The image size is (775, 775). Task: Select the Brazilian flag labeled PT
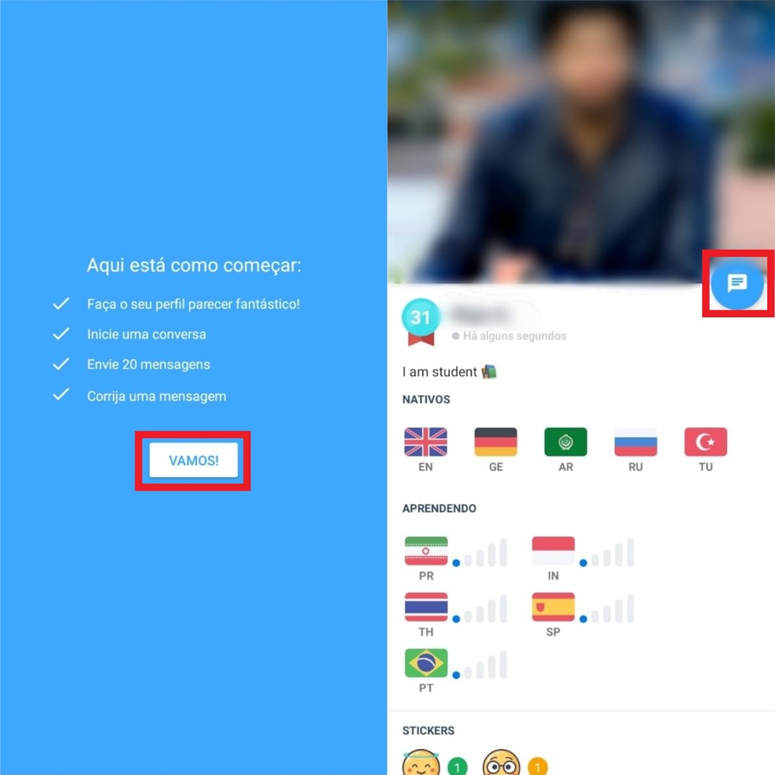(x=426, y=663)
